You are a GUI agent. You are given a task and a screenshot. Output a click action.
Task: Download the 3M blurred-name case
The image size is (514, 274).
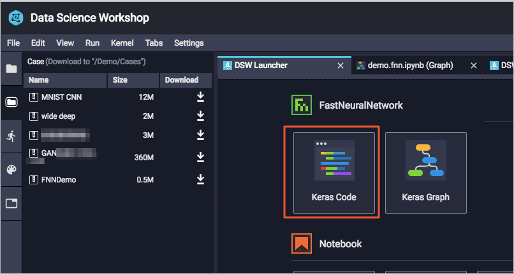click(200, 135)
